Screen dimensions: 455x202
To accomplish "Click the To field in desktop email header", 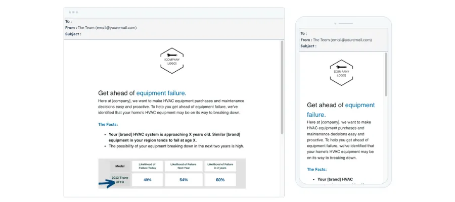I will click(174, 21).
